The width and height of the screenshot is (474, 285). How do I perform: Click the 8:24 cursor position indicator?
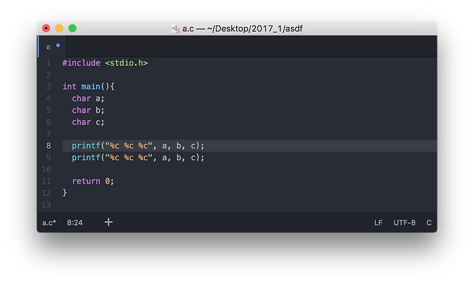(74, 222)
